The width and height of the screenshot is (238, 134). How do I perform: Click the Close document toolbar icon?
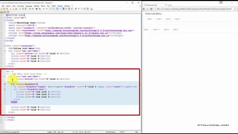[10, 9]
